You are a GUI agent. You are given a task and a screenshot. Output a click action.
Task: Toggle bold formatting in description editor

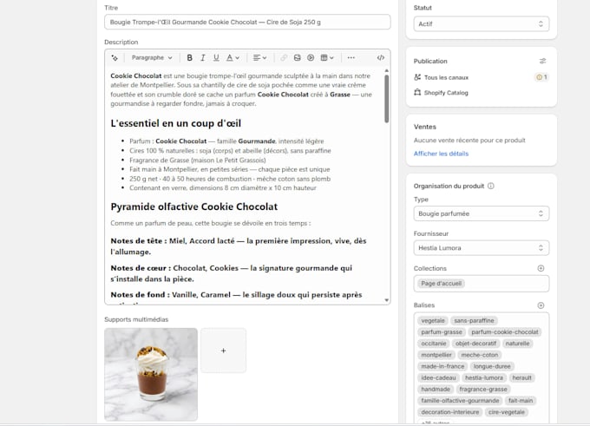click(190, 58)
